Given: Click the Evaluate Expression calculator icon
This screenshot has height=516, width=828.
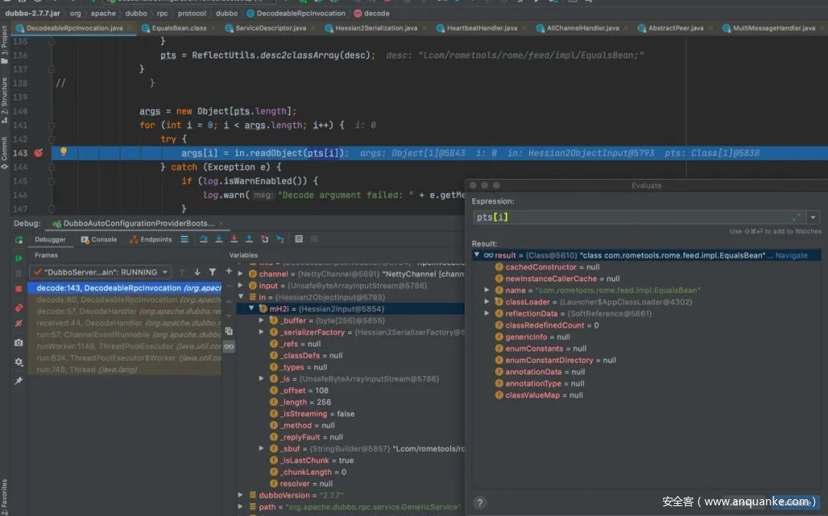Looking at the screenshot, I should point(299,240).
